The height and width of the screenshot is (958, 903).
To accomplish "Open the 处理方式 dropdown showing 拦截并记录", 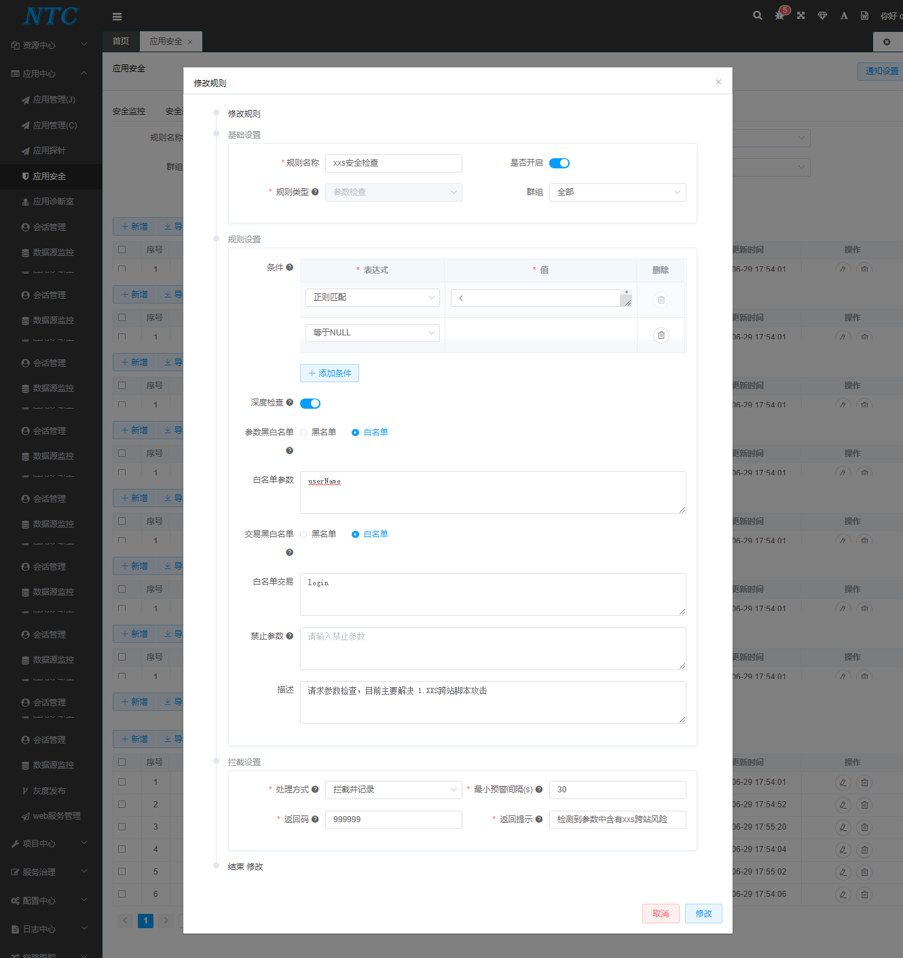I will pos(394,790).
